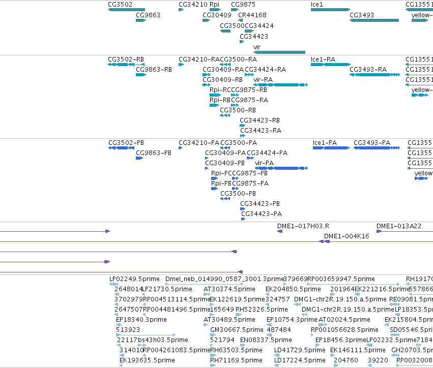Click the vir gene label
This screenshot has width=433, height=368.
tap(257, 47)
